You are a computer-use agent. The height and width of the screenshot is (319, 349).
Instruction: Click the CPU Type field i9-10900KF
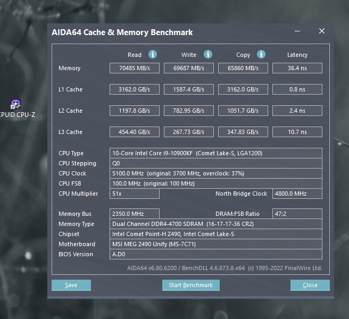click(216, 153)
